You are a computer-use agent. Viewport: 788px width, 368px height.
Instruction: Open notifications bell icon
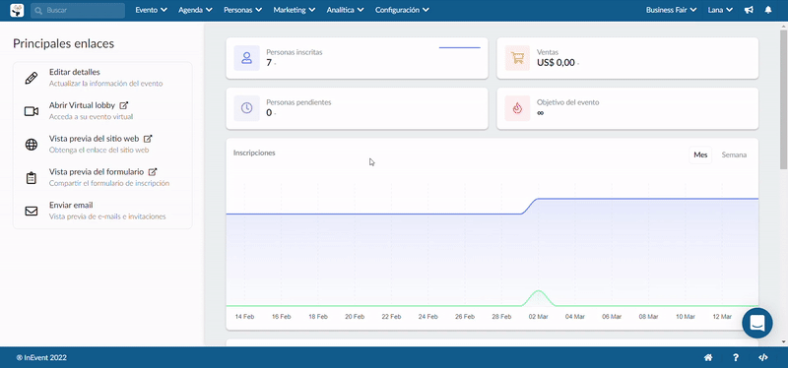click(768, 10)
